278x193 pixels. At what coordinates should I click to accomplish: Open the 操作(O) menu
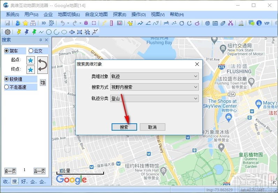point(138,15)
